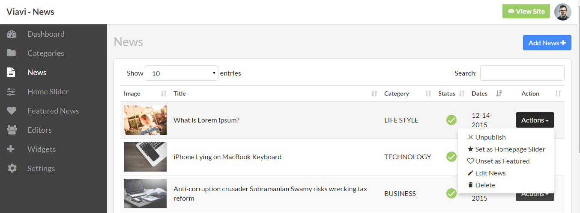Click the Settings gear icon
This screenshot has height=213, width=580.
coord(12,169)
